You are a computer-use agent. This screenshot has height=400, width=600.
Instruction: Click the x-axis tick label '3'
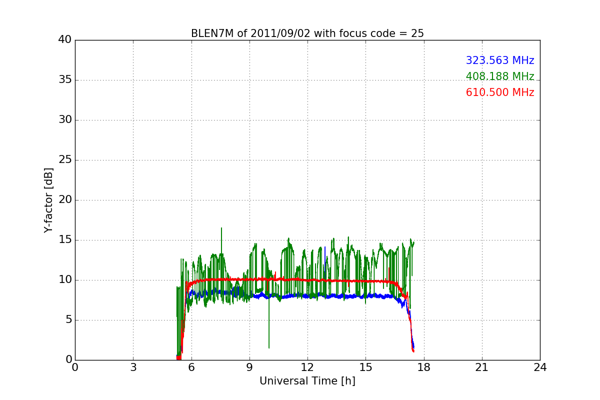coord(133,367)
